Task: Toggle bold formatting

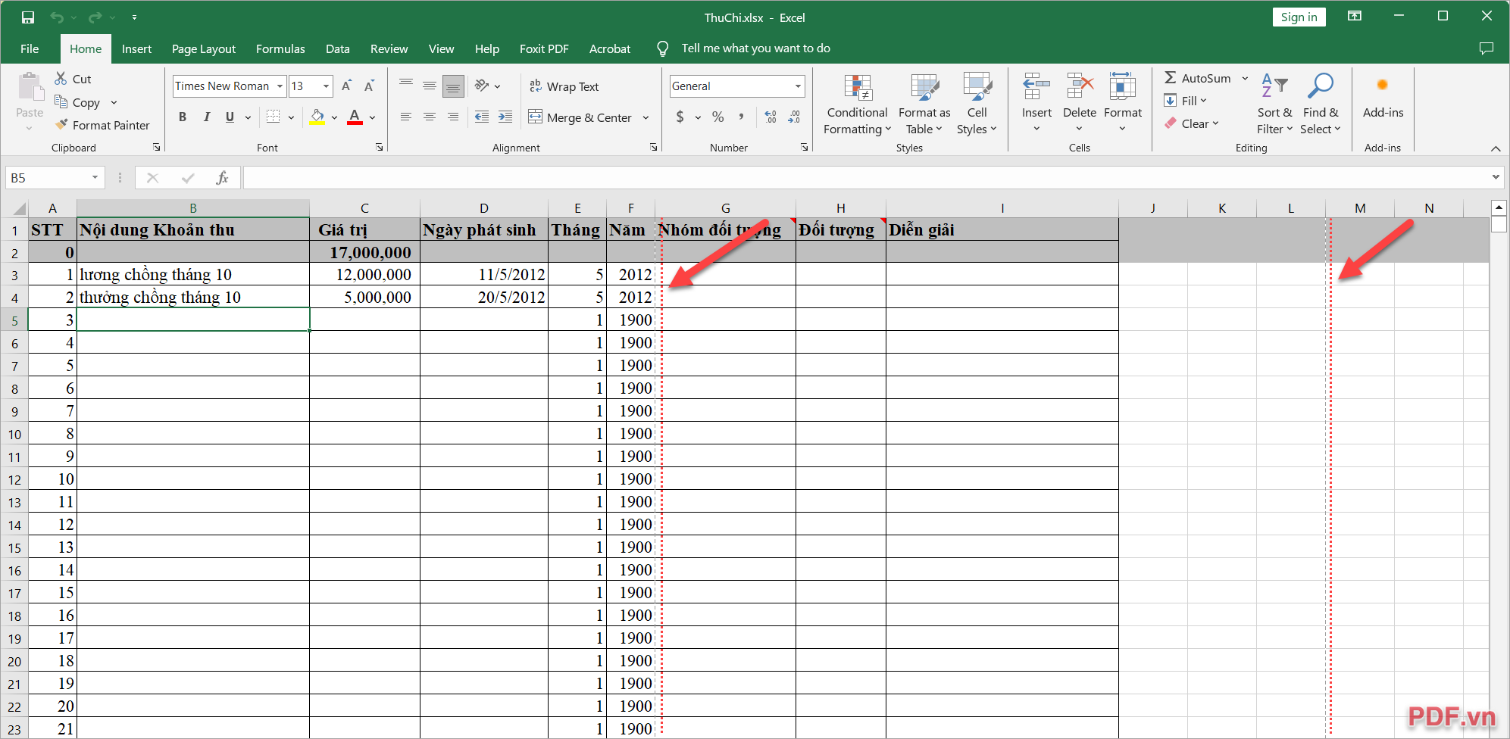Action: pos(183,117)
